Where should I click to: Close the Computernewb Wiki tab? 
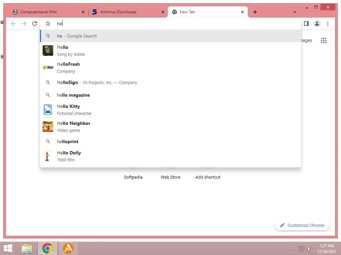point(83,12)
